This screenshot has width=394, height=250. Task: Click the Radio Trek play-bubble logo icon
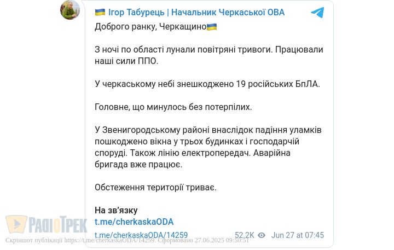point(16,224)
